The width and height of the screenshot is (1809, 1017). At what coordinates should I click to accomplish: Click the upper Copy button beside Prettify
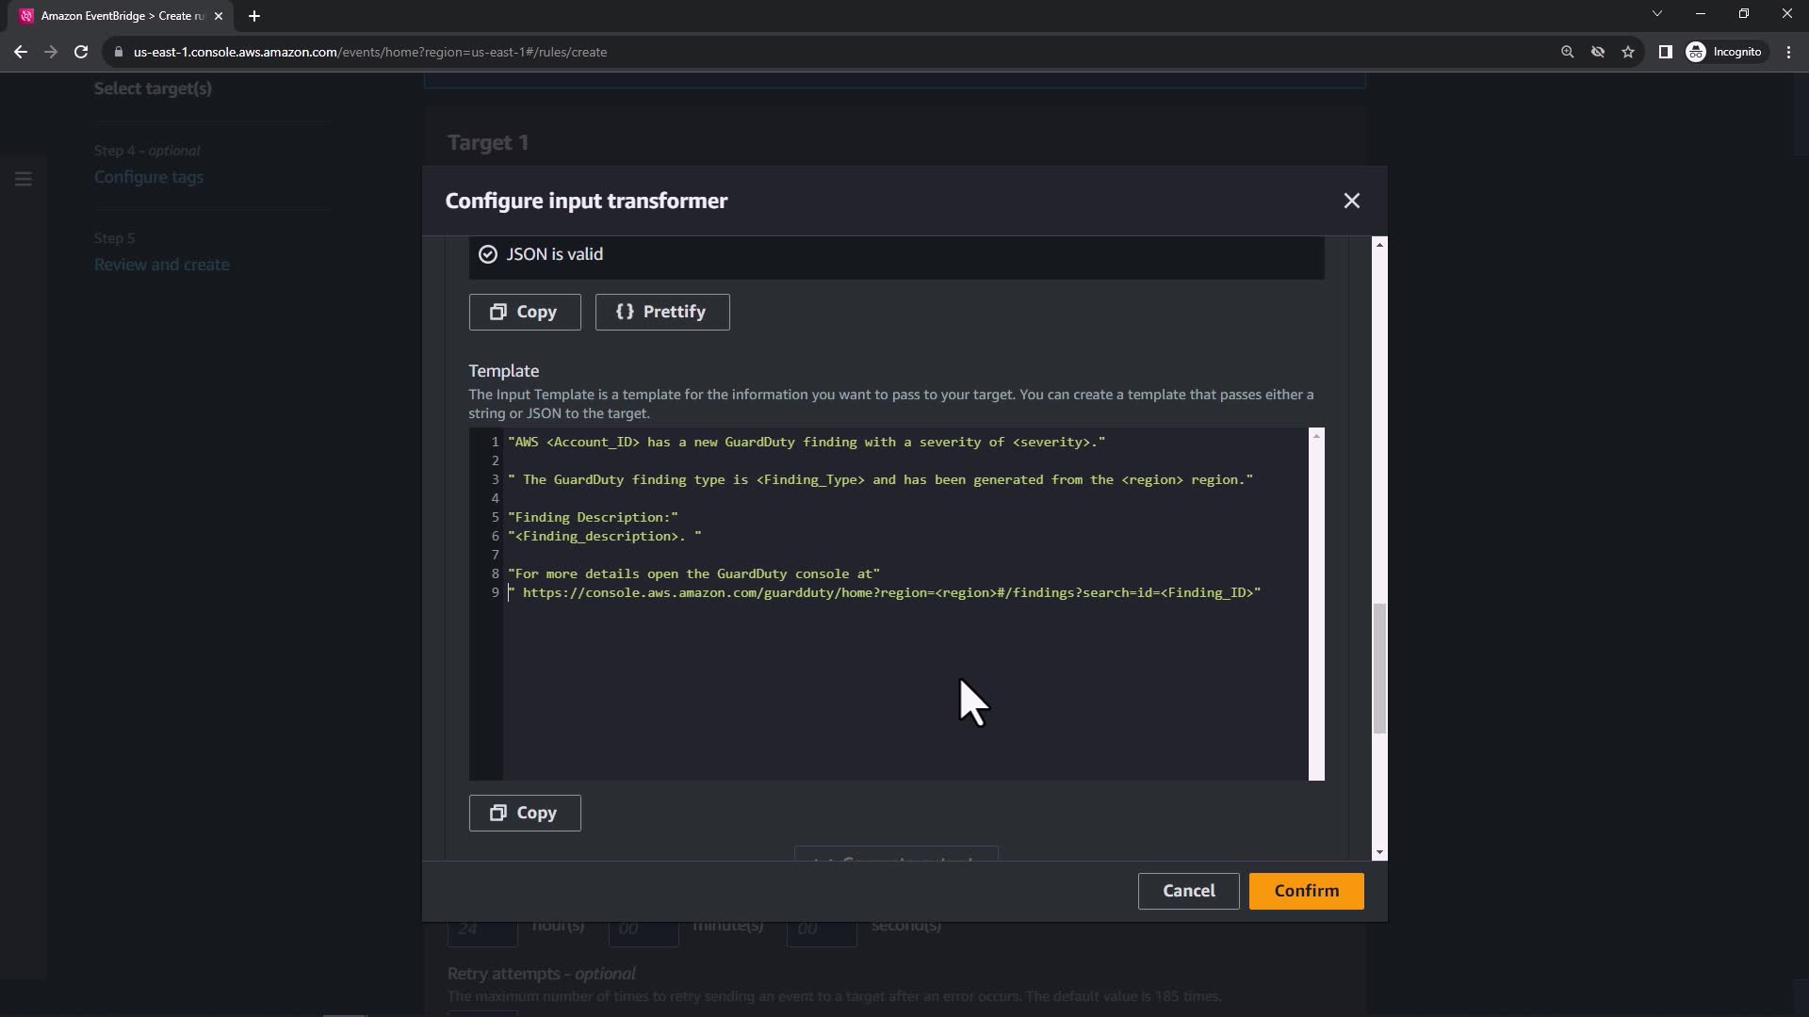525,312
